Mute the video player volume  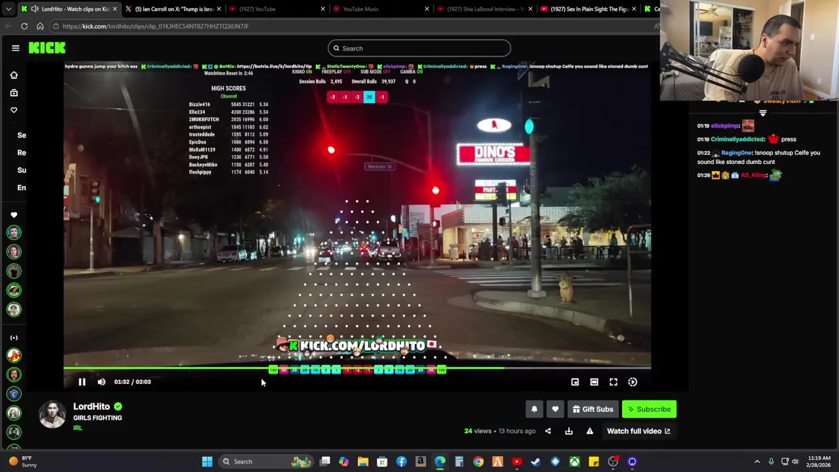pyautogui.click(x=102, y=382)
